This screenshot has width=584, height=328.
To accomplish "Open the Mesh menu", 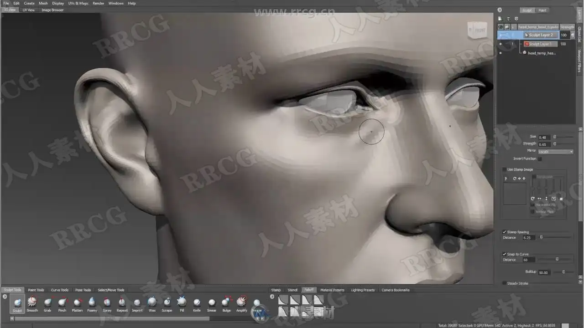I will tap(43, 3).
